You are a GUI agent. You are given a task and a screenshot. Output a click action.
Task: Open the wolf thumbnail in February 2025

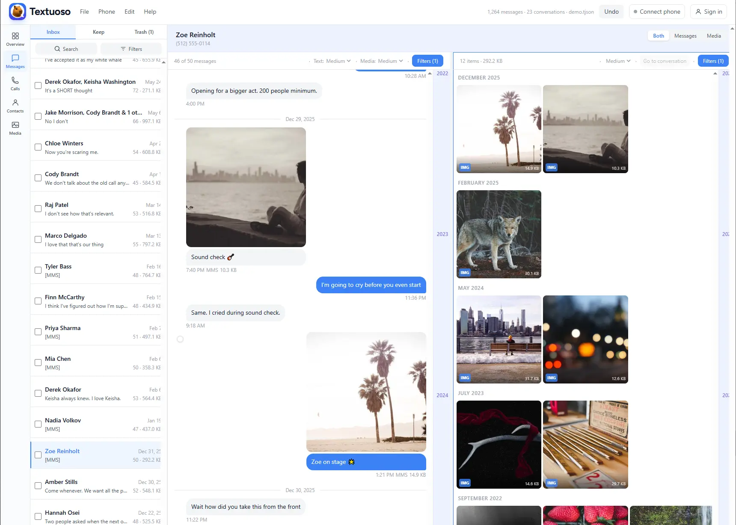499,234
